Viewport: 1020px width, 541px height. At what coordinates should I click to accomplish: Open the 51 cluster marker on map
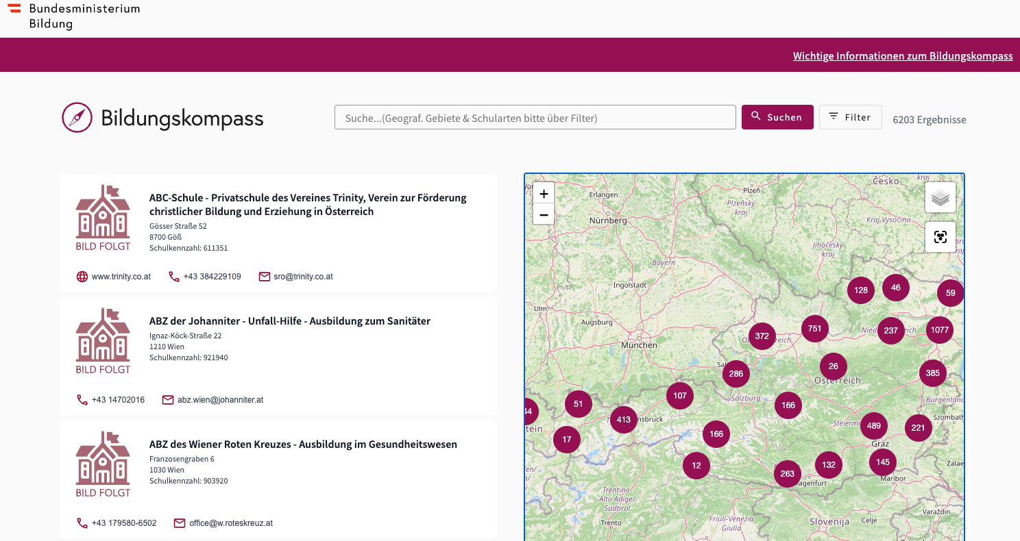pos(578,404)
